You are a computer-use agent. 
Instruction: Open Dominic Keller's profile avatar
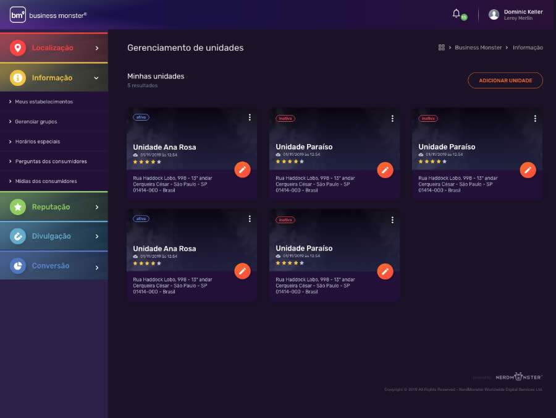click(493, 14)
